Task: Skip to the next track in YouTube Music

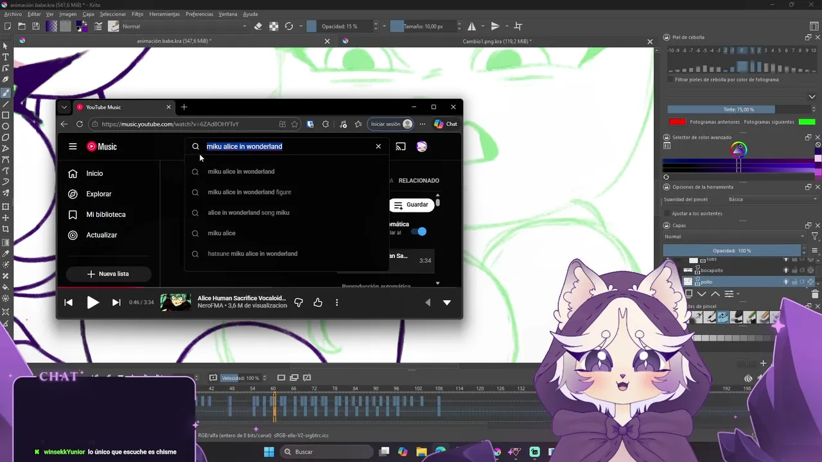Action: pos(116,302)
